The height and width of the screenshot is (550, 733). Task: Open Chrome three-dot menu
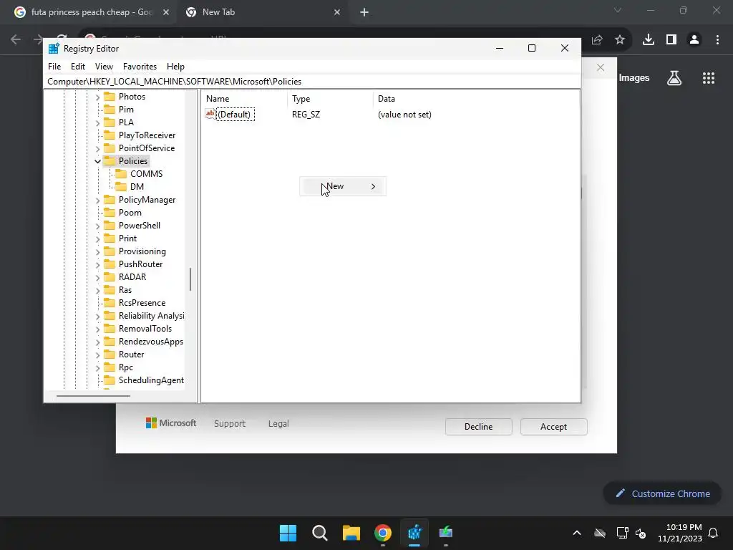click(717, 40)
